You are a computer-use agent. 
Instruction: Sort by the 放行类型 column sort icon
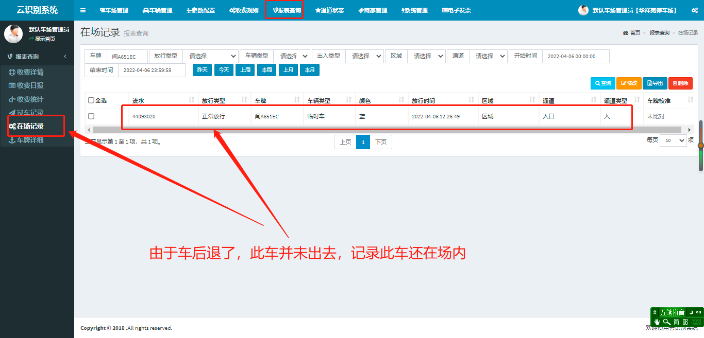coord(244,100)
